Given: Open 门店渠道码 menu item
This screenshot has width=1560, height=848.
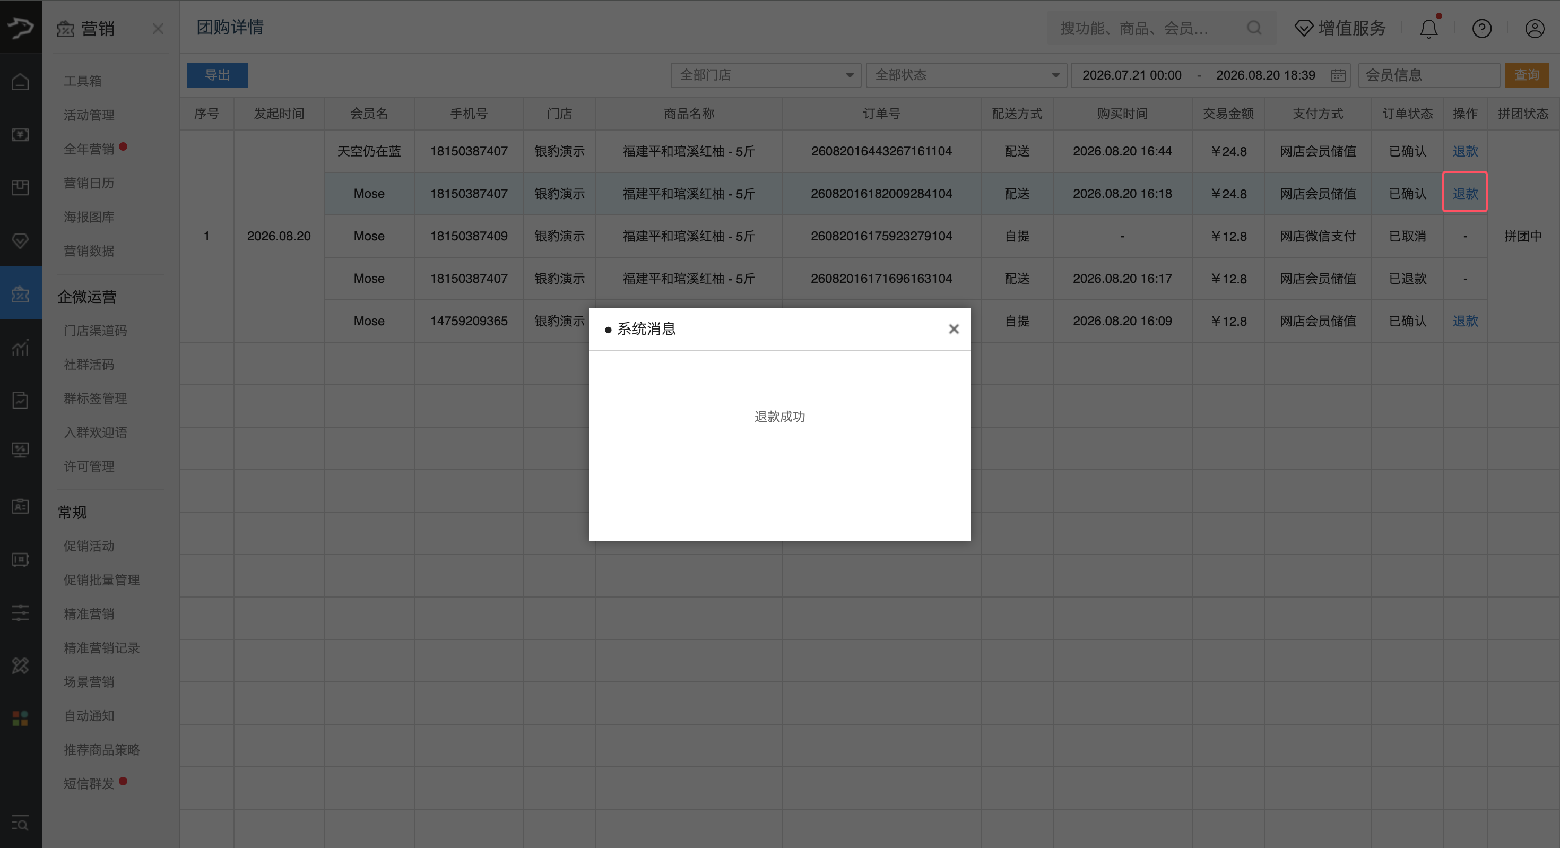Looking at the screenshot, I should [x=96, y=331].
